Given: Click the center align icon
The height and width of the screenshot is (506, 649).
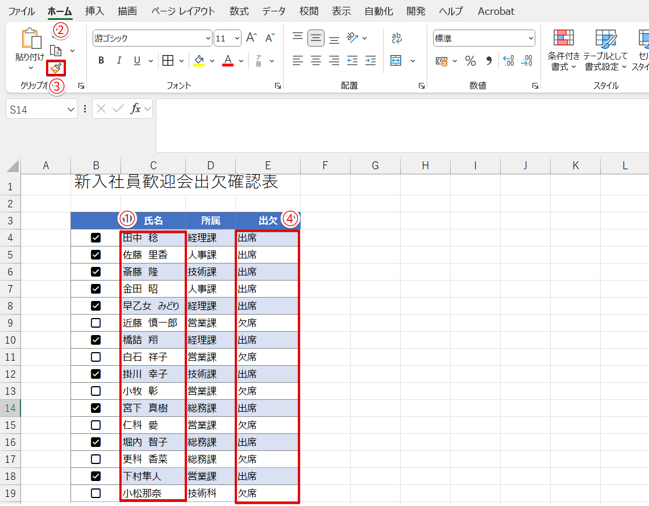Looking at the screenshot, I should (316, 61).
